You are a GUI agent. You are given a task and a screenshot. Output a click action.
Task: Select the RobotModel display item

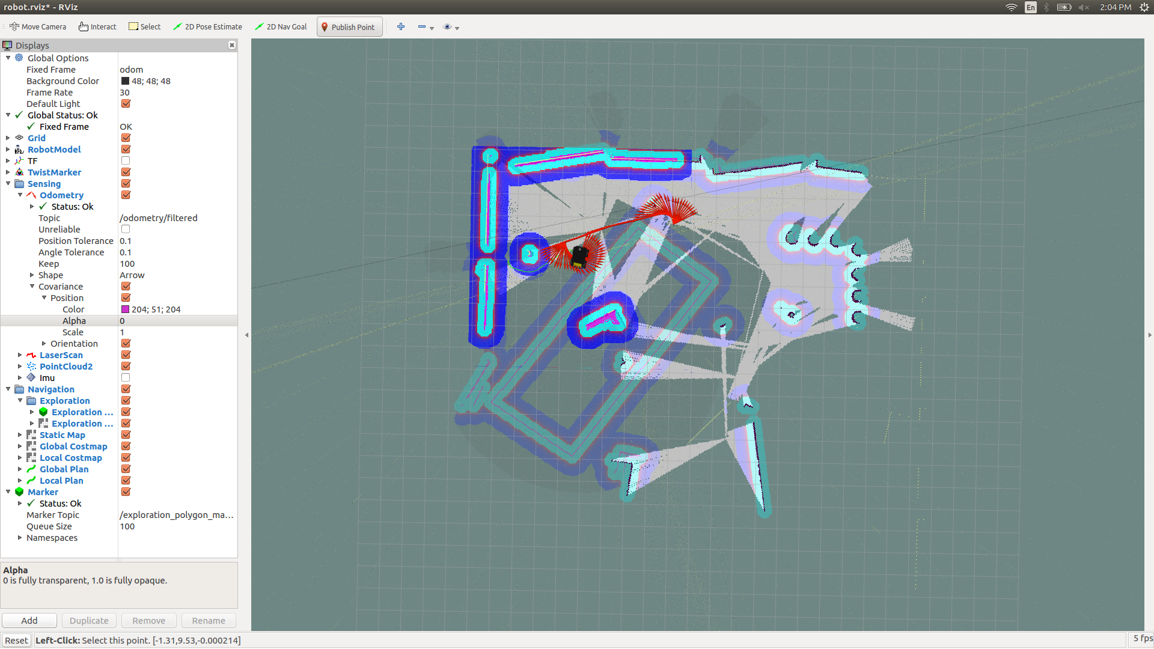click(x=54, y=150)
